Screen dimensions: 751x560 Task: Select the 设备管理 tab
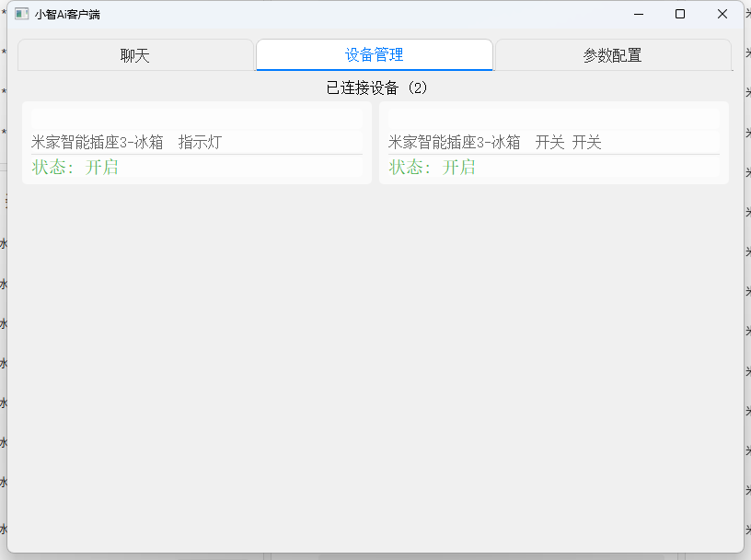(375, 55)
